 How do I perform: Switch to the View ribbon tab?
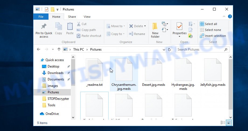(87, 17)
